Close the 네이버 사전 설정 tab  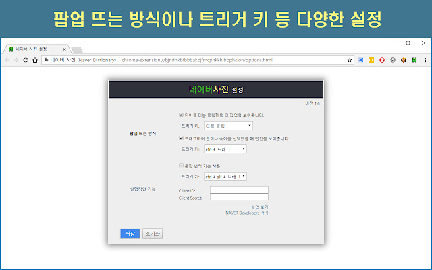(64, 49)
